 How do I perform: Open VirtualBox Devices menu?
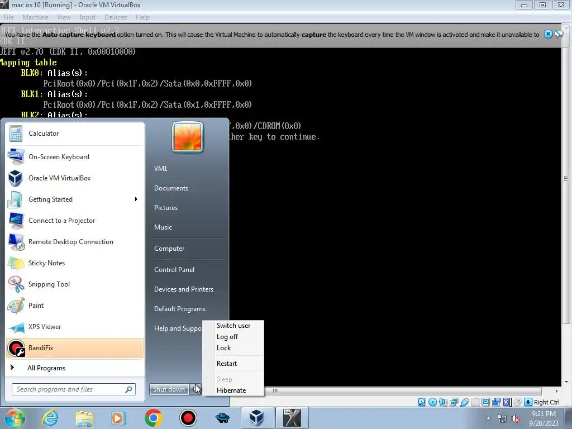116,17
